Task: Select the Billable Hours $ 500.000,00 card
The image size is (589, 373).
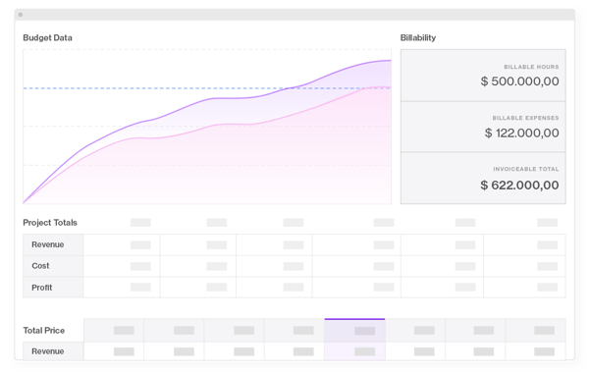Action: point(483,76)
